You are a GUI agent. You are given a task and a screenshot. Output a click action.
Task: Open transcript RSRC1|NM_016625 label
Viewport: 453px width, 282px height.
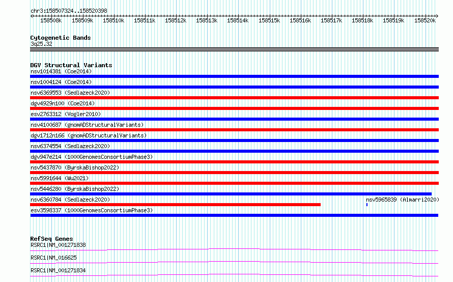pyautogui.click(x=53, y=258)
